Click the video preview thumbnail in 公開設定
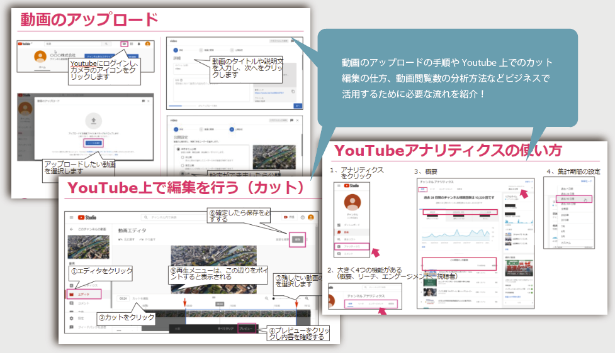 274,157
